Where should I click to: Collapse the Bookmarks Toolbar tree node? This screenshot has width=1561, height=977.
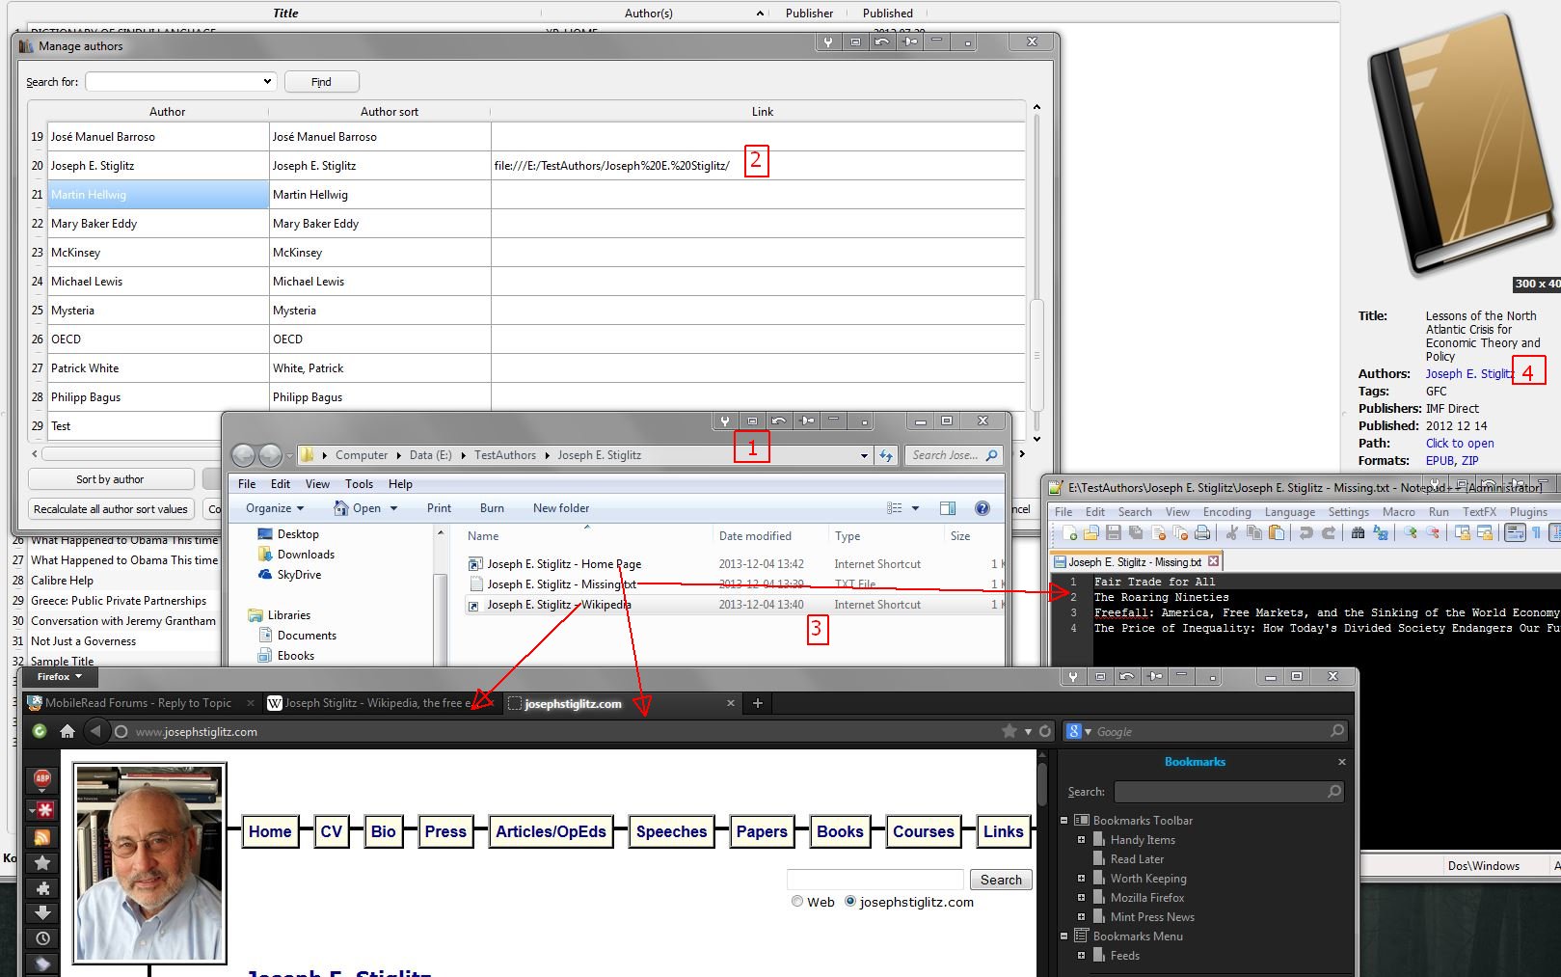pyautogui.click(x=1064, y=821)
